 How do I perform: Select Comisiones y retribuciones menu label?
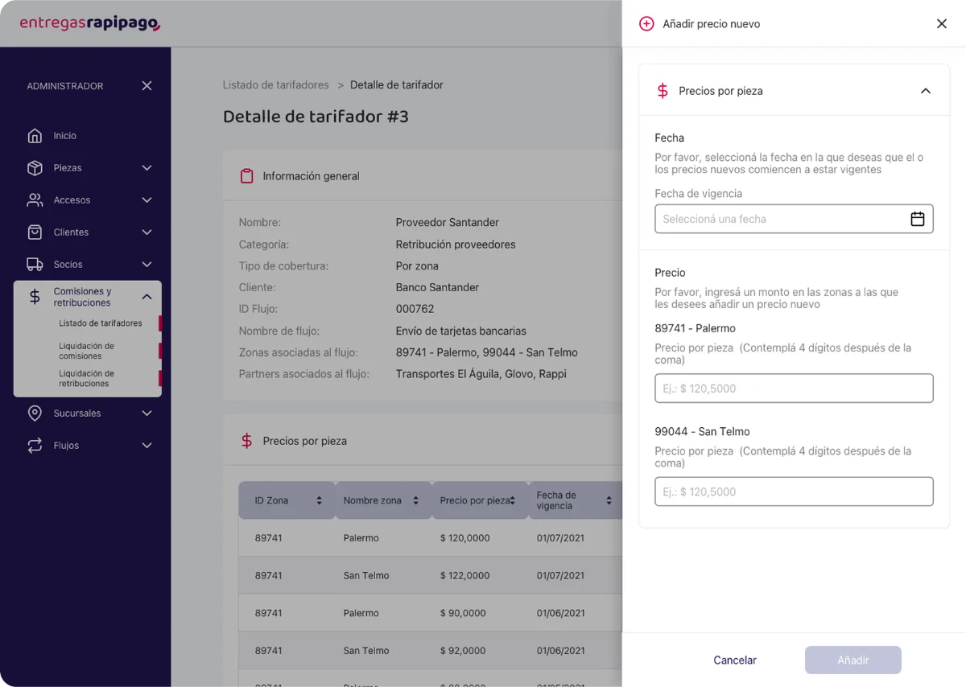pyautogui.click(x=82, y=297)
